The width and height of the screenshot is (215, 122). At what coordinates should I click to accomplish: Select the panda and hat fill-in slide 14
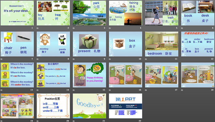[53, 75]
